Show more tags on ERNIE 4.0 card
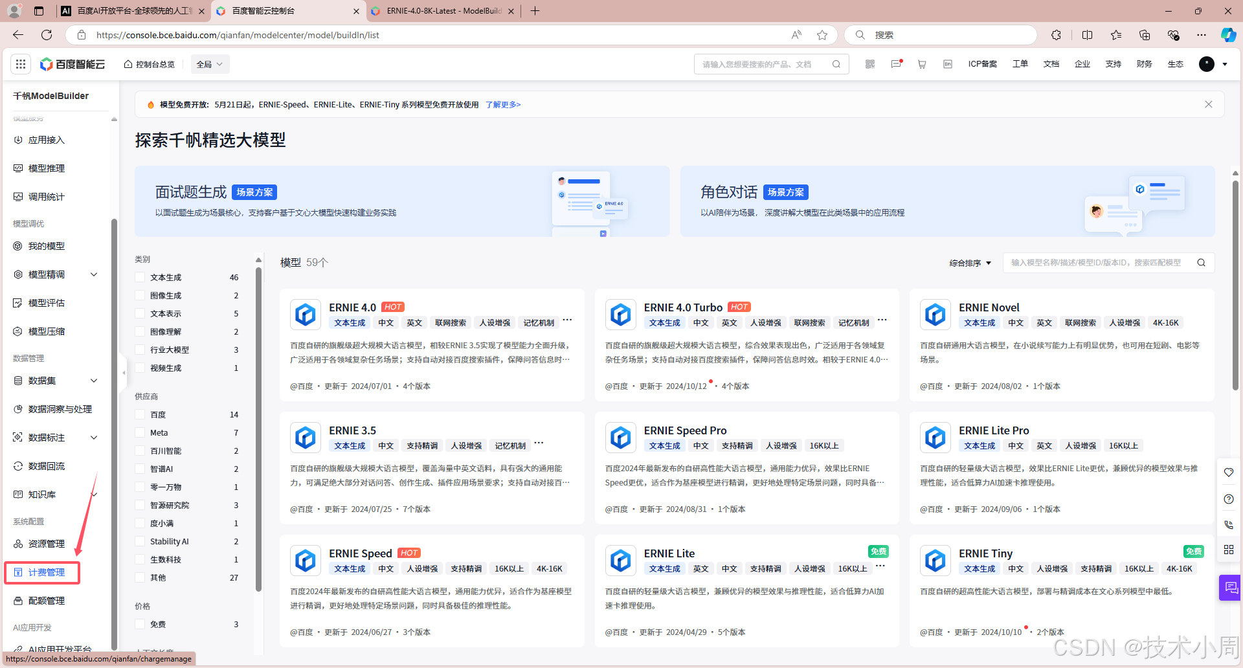 coord(567,320)
